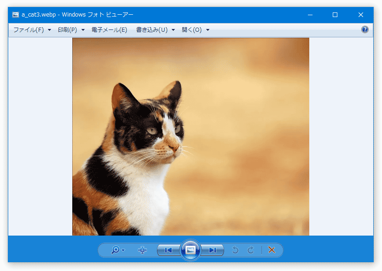
Task: Open the zoom magnifier control
Action: pos(116,250)
